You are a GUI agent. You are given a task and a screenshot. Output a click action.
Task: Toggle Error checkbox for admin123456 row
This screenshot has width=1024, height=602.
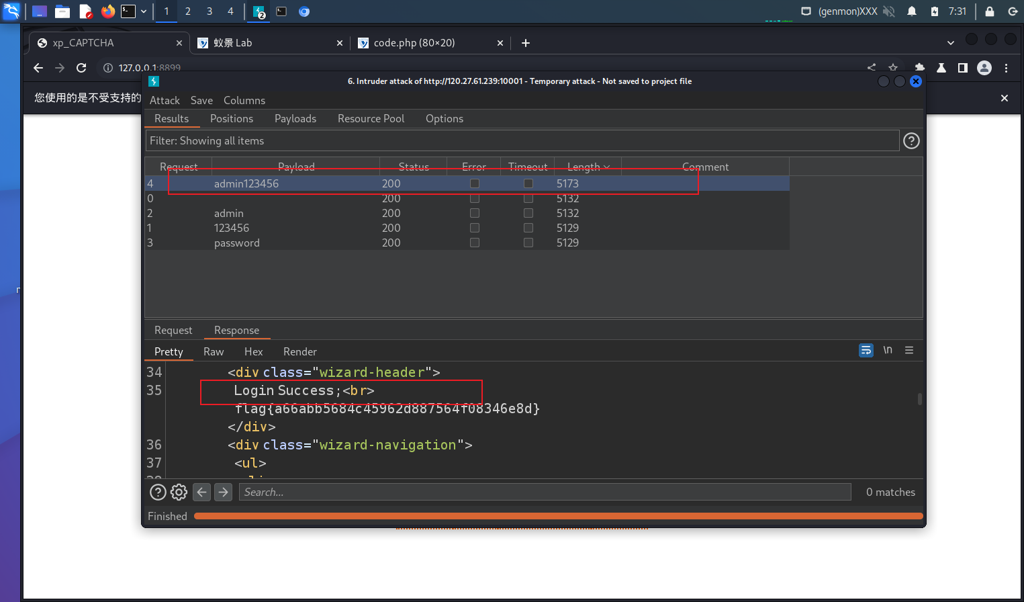coord(475,183)
